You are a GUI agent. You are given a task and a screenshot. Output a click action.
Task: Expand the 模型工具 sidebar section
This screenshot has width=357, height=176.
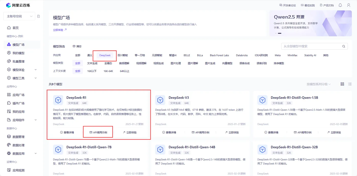click(x=35, y=78)
